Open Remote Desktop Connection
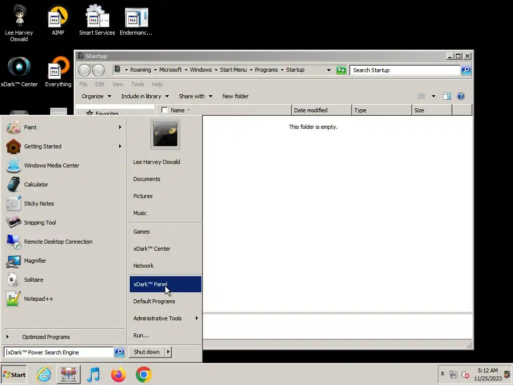513x385 pixels. pos(64,242)
